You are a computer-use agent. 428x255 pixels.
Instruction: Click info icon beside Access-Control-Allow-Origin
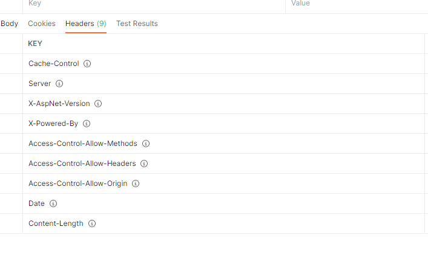tap(136, 184)
